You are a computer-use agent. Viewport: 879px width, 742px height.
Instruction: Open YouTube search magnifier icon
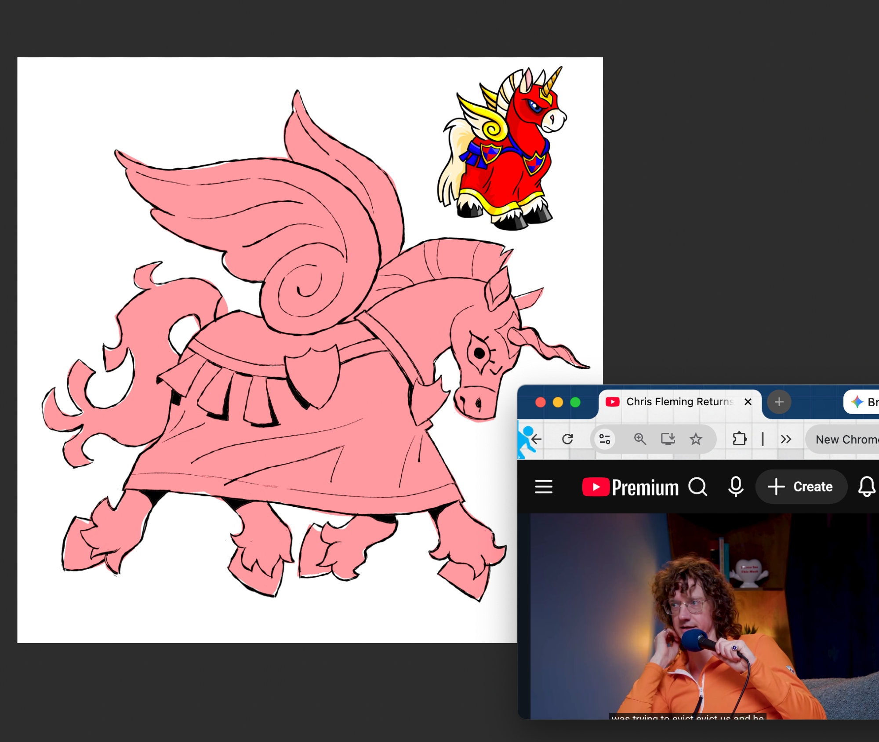pos(697,487)
